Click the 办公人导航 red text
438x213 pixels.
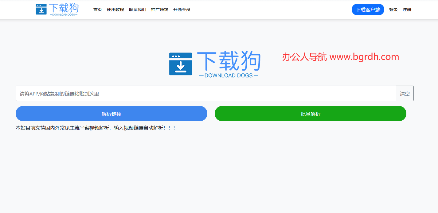304,57
